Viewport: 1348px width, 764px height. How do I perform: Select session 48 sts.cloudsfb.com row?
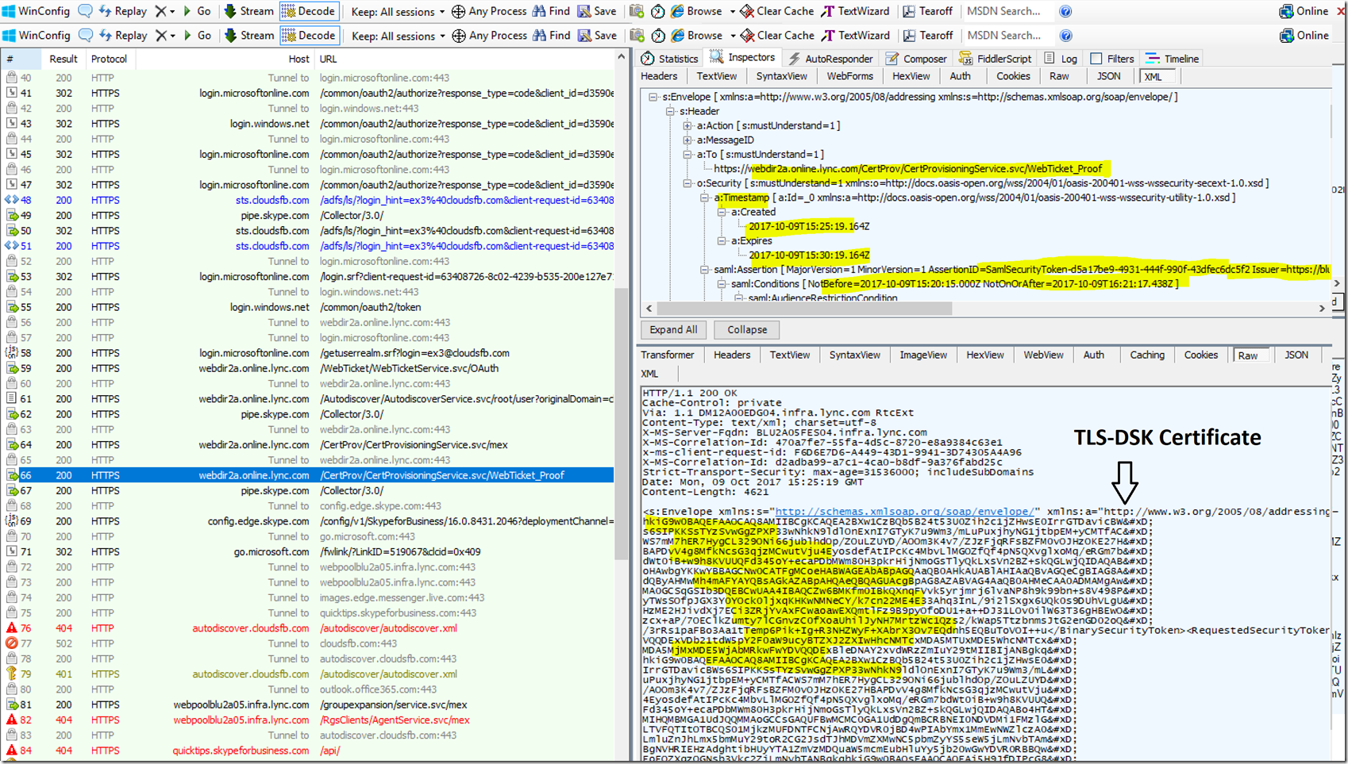click(309, 200)
